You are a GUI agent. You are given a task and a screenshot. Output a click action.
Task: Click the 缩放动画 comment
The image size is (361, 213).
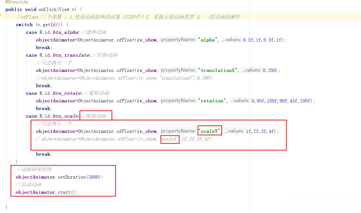94,116
